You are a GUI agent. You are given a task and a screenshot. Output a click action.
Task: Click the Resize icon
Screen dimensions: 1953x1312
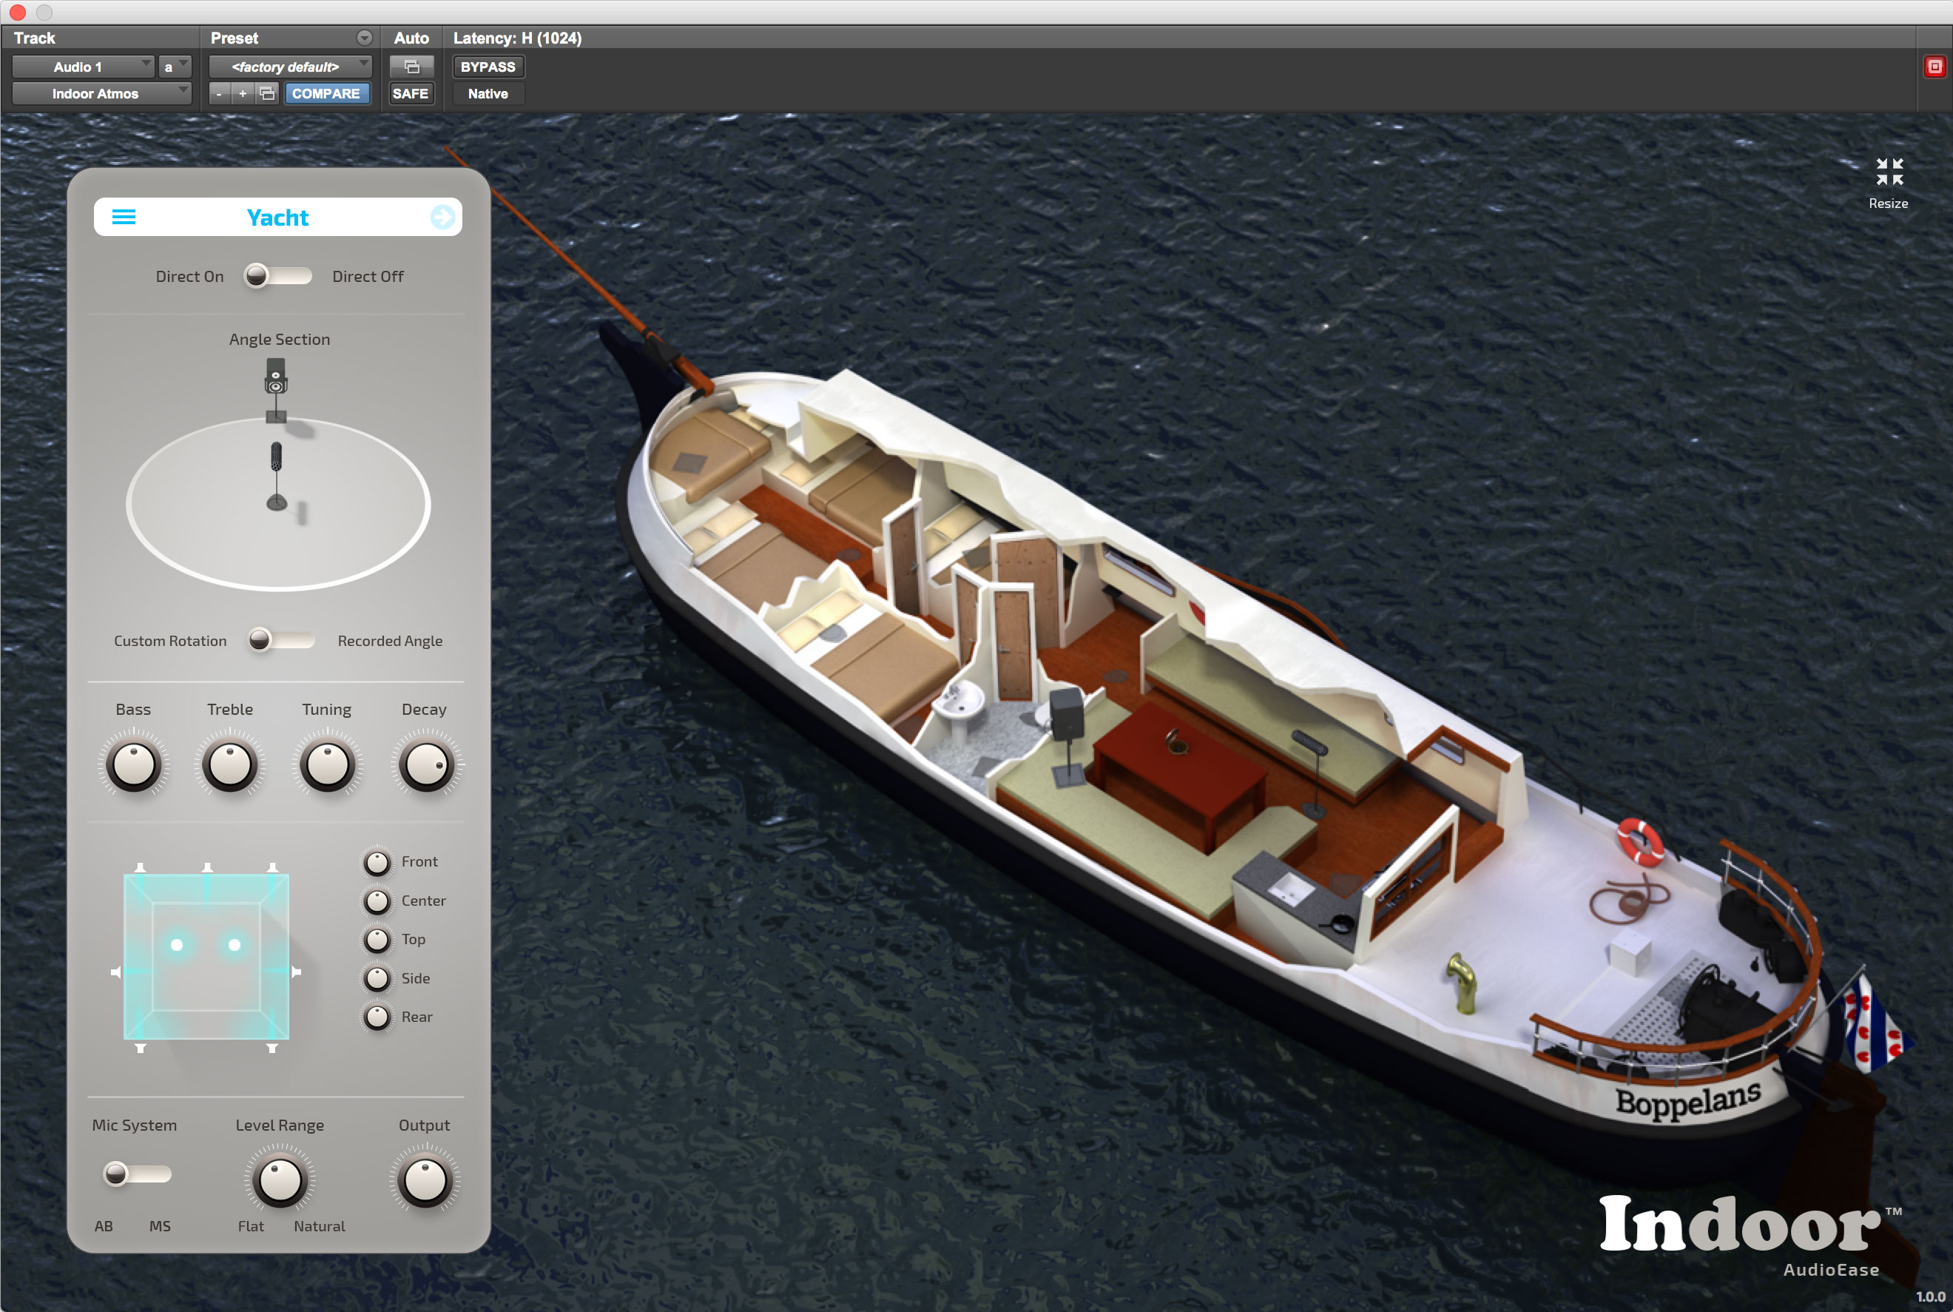[1889, 172]
